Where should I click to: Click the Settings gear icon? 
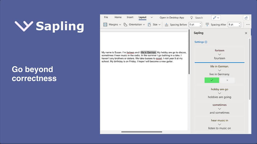pos(206,42)
